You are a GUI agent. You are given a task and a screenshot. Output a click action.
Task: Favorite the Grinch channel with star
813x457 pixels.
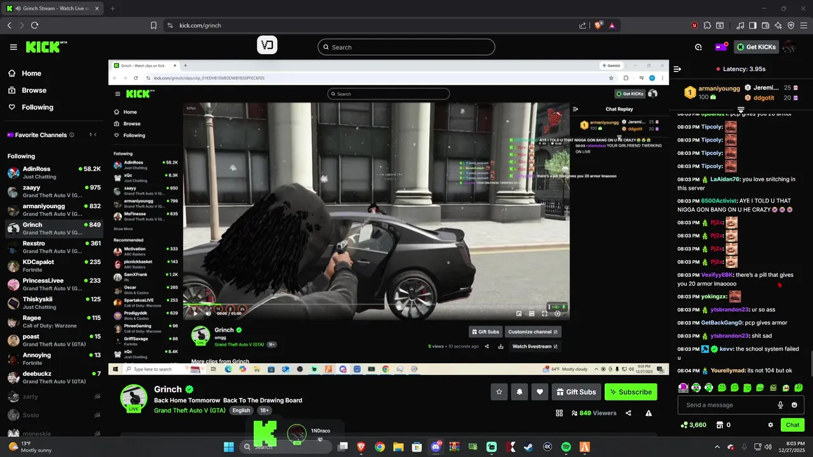(x=499, y=392)
